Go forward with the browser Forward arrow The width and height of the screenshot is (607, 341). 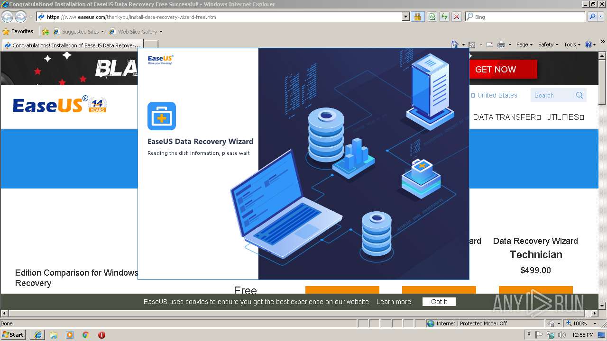point(20,17)
